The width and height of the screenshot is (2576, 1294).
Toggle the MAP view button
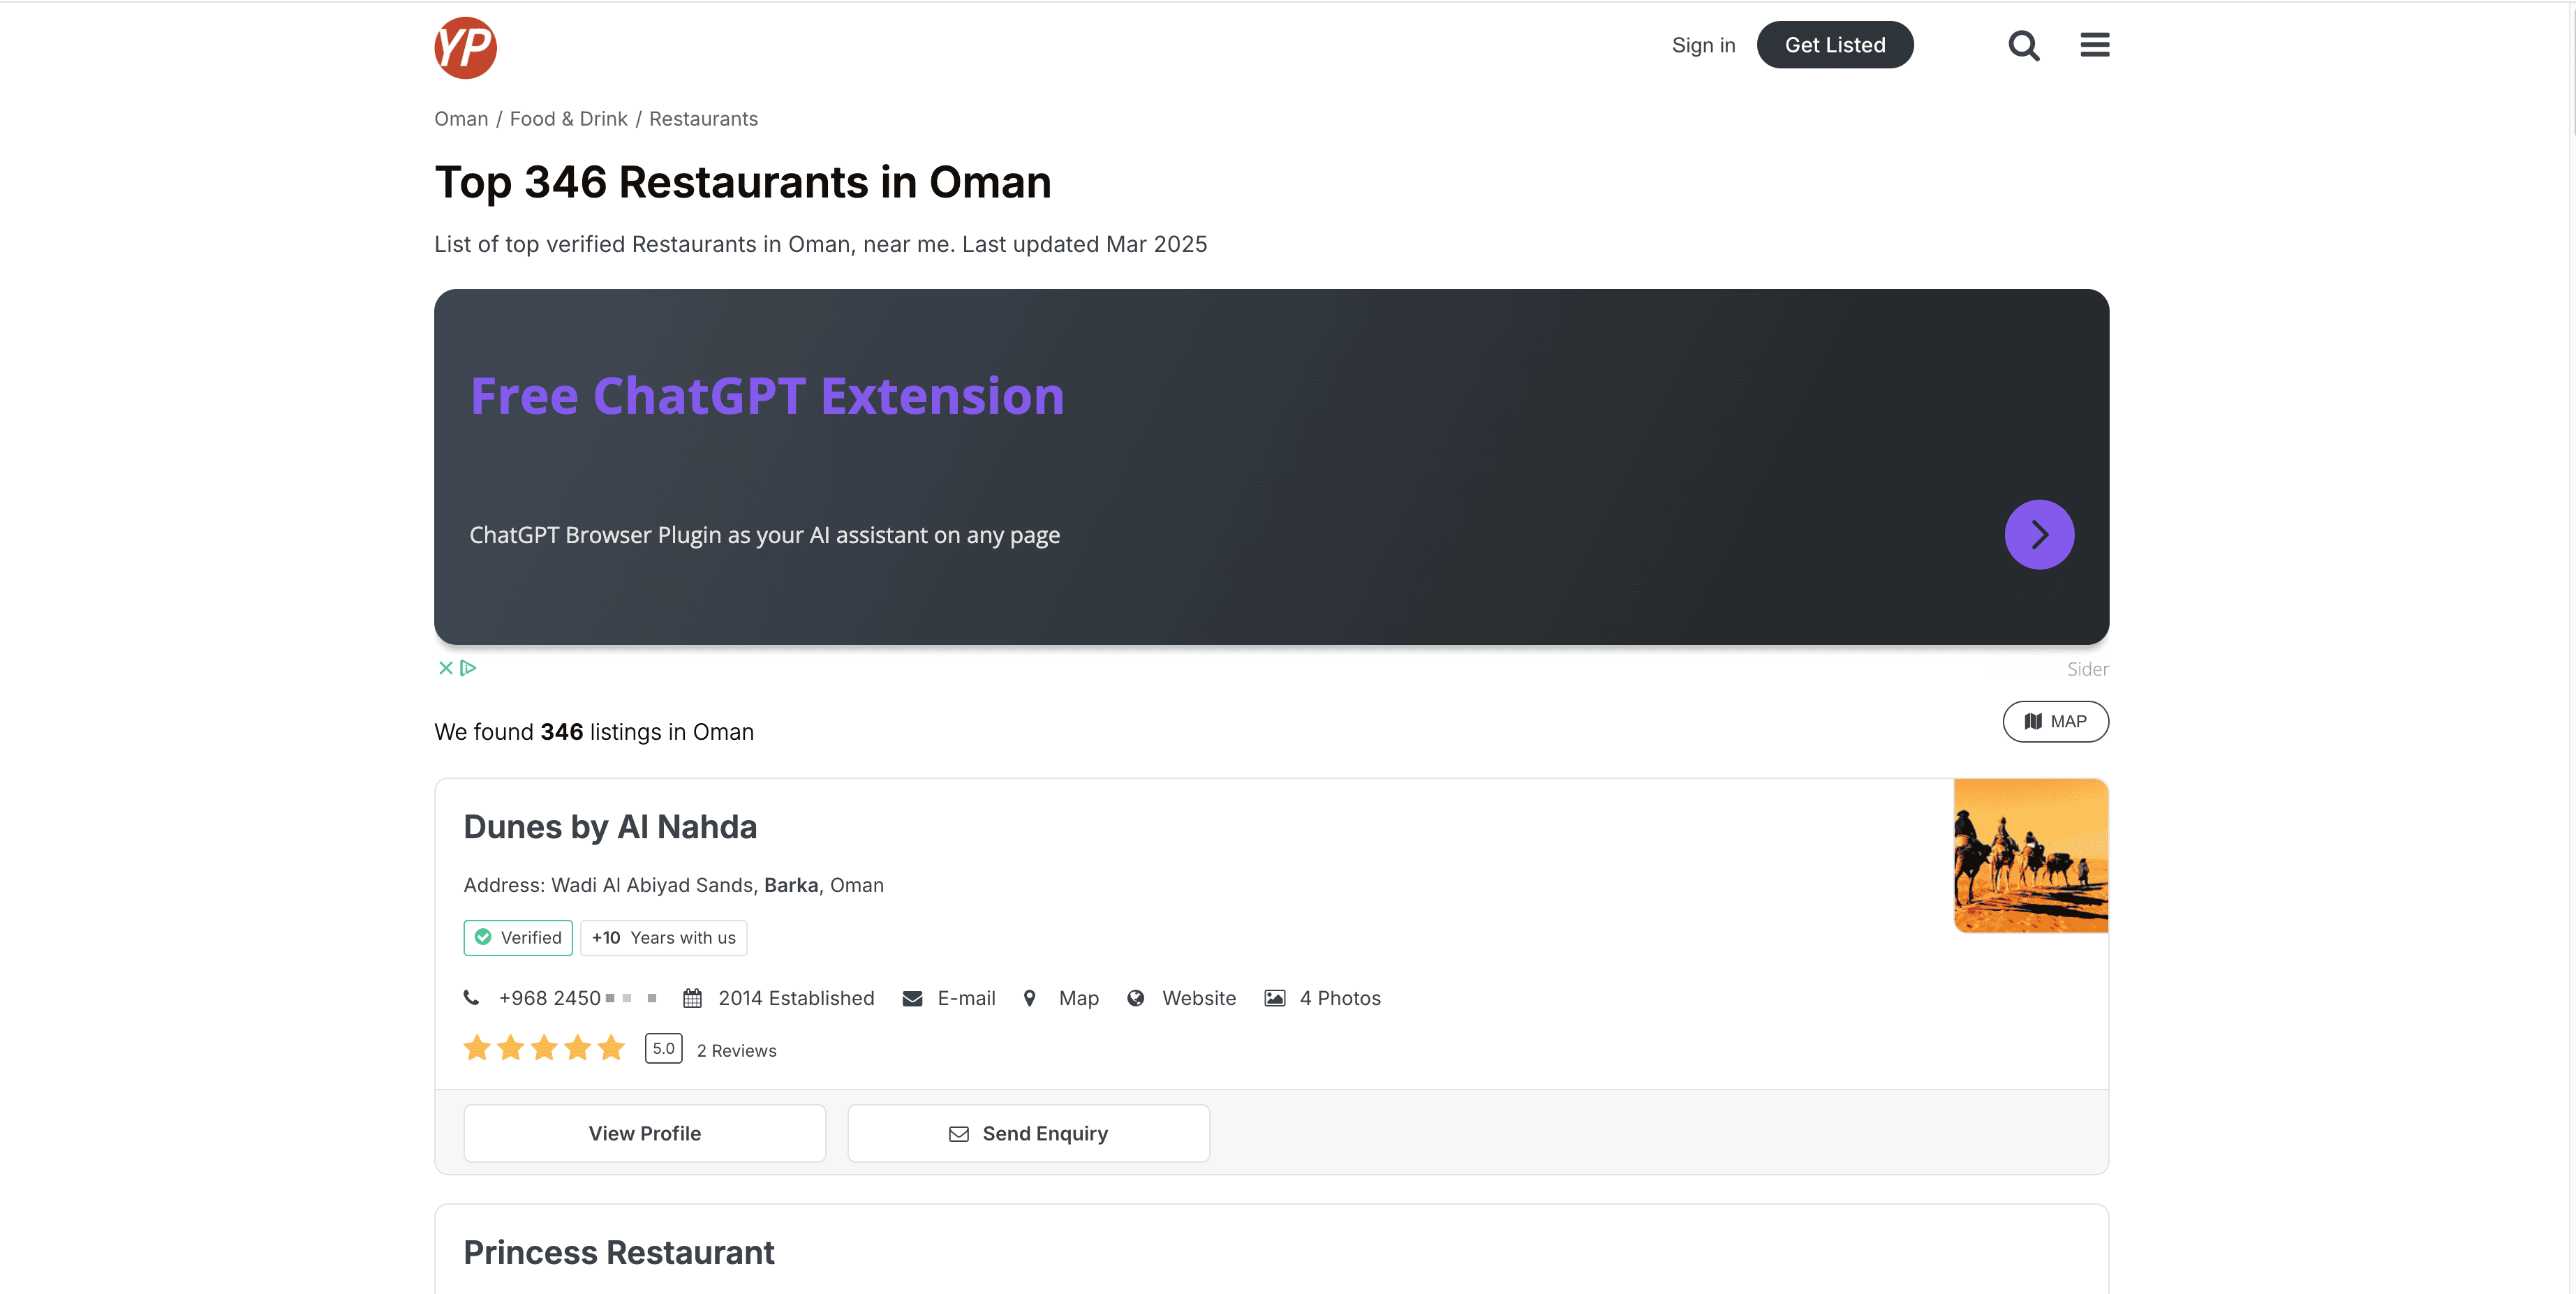point(2055,721)
